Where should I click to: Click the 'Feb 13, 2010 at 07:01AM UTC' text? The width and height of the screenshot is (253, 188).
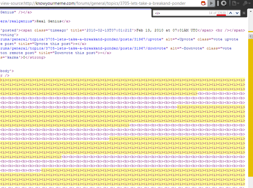(167, 30)
